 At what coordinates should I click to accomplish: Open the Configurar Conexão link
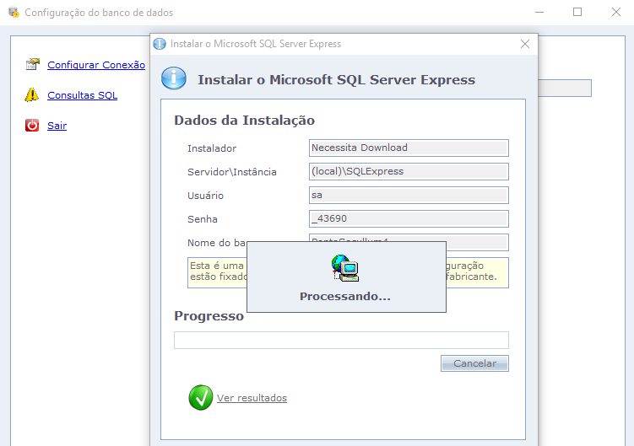[96, 65]
